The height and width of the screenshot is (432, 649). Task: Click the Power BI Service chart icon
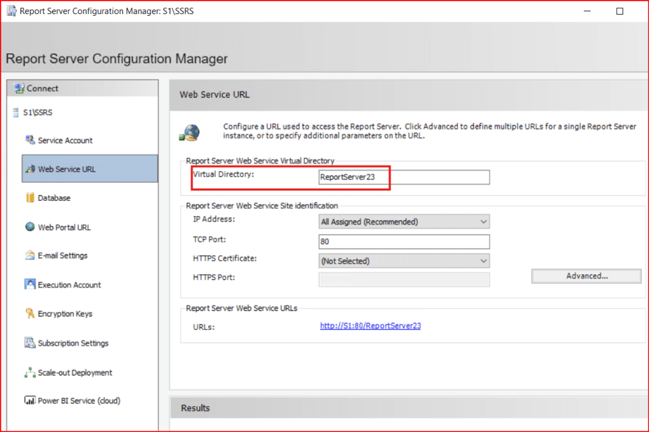30,400
